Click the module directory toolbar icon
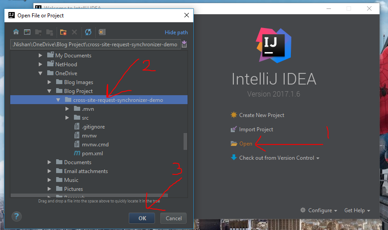Screen dimensions: 388x230 point(49,32)
